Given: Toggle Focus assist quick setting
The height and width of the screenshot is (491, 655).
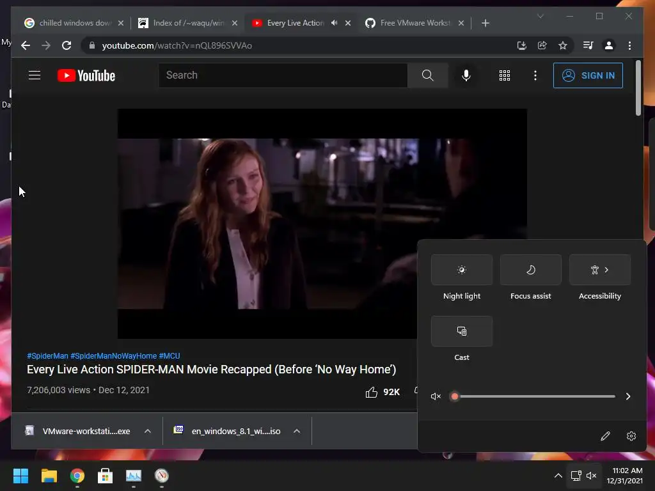Looking at the screenshot, I should pyautogui.click(x=530, y=270).
